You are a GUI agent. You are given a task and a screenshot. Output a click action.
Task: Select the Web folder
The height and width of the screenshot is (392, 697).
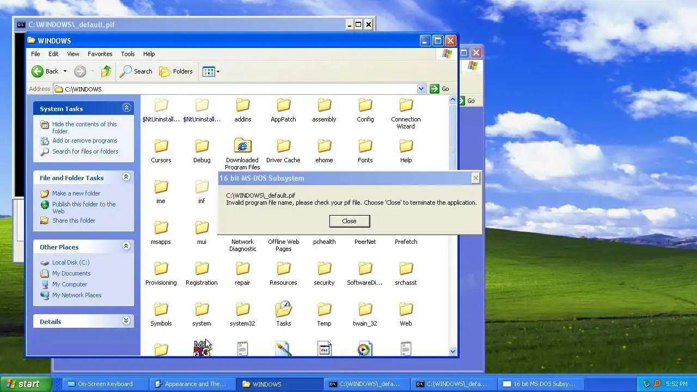406,315
